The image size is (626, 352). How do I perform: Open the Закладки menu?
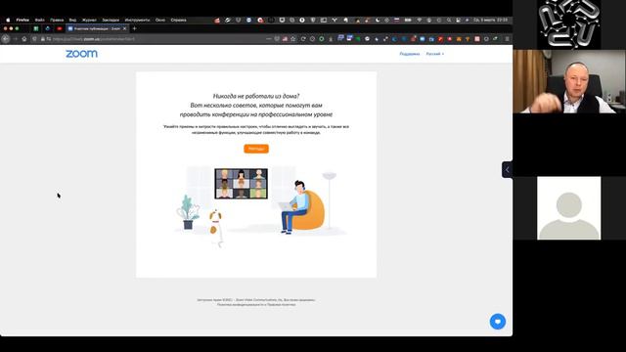coord(111,20)
